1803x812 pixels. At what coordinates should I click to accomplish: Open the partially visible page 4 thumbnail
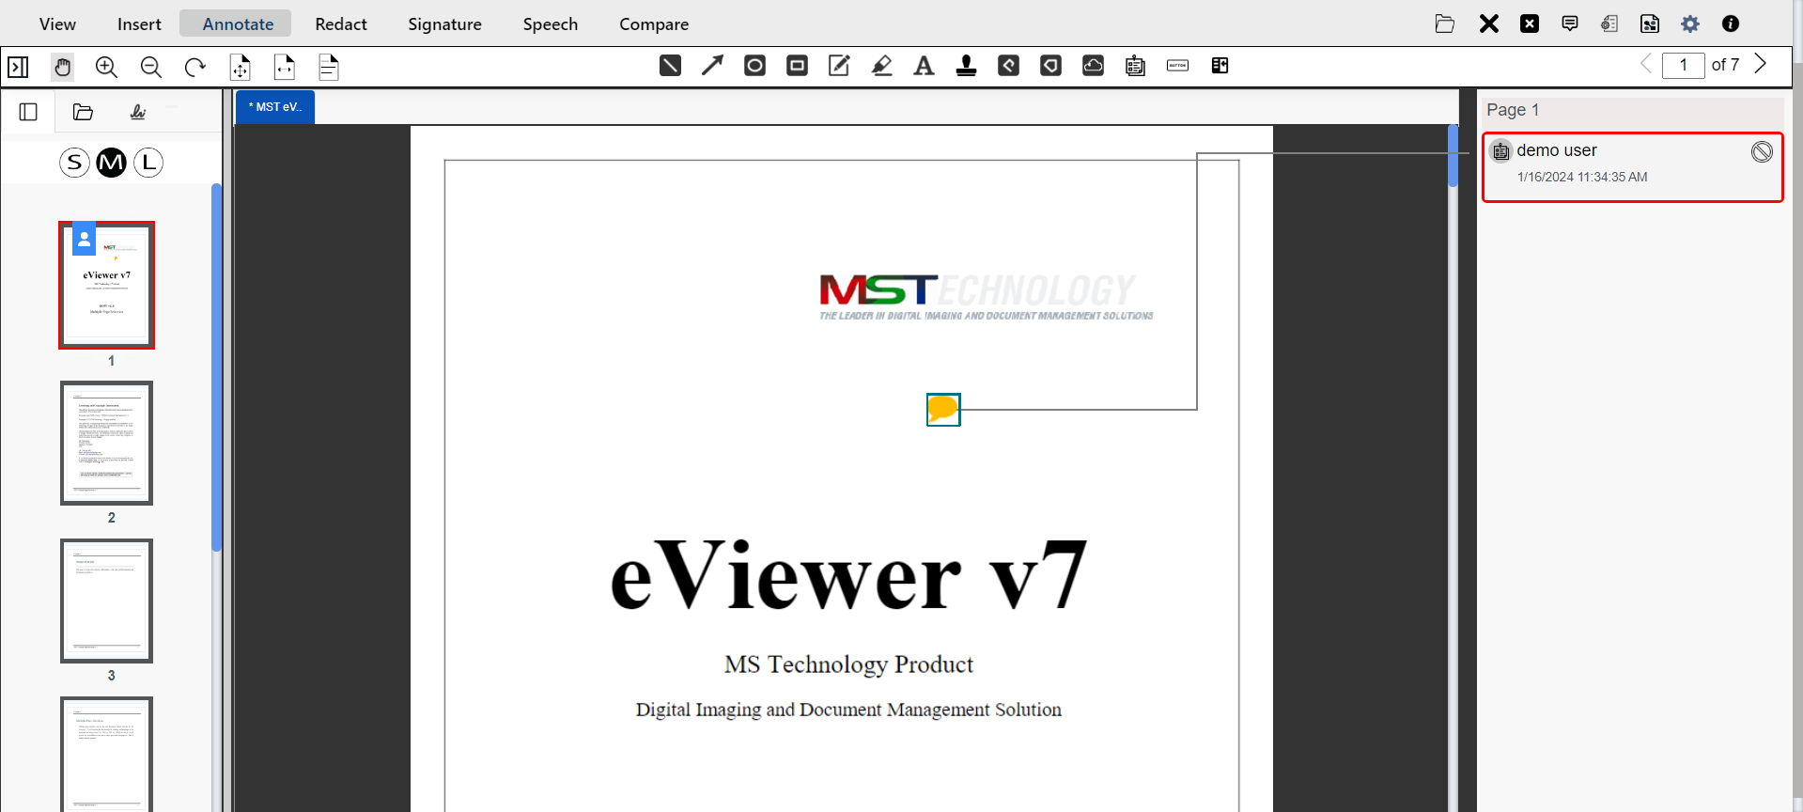pos(107,754)
